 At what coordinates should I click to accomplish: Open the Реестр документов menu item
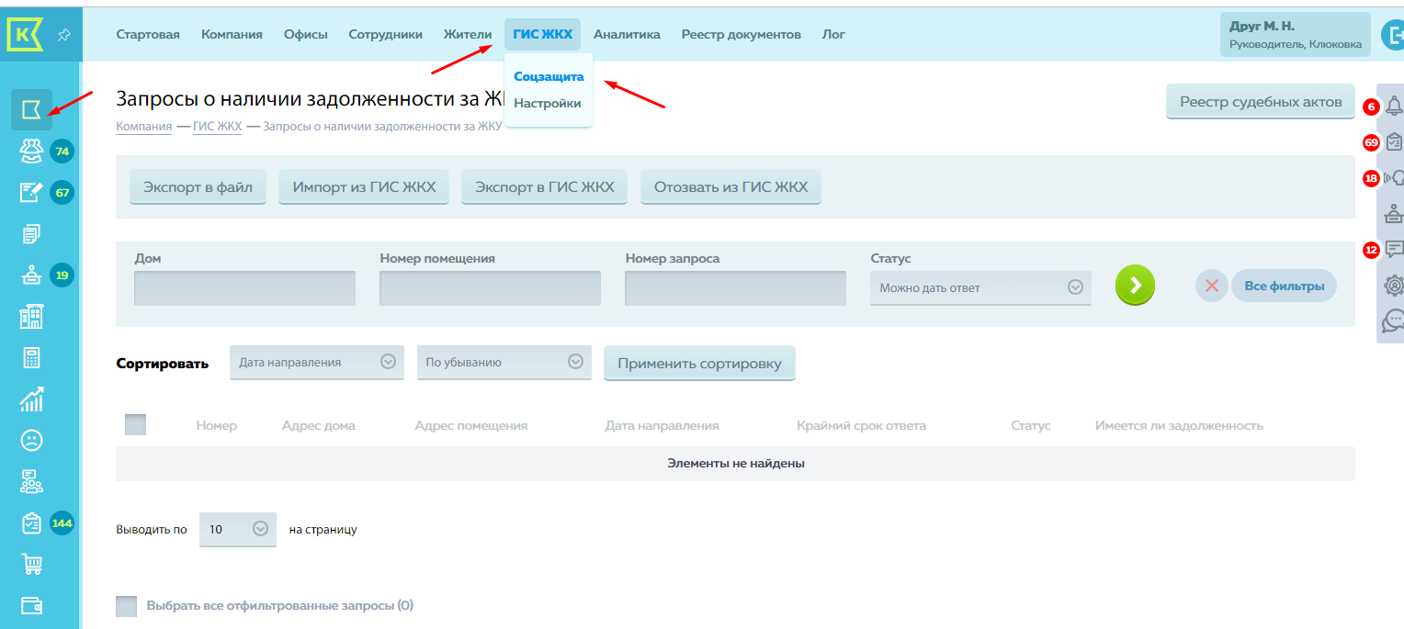tap(742, 34)
